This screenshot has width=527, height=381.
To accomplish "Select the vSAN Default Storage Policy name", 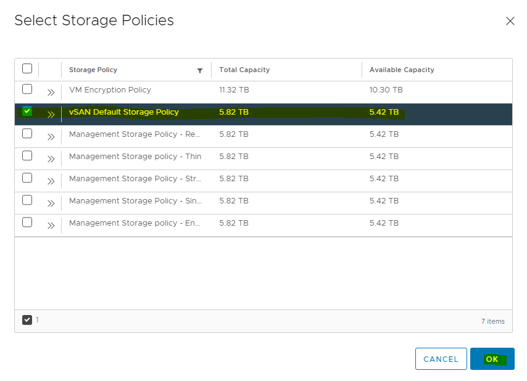I will [123, 112].
